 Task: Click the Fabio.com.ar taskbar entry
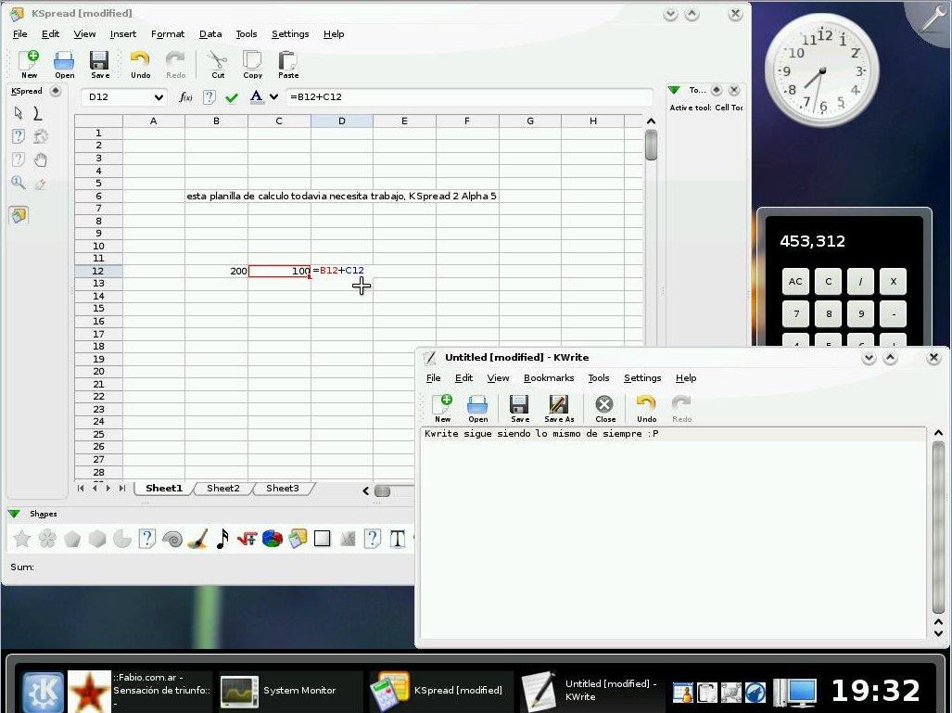pyautogui.click(x=140, y=691)
